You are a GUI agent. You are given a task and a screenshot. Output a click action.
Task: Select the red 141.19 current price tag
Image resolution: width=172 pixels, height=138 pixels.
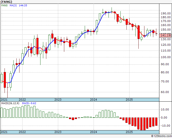pyautogui.click(x=166, y=36)
